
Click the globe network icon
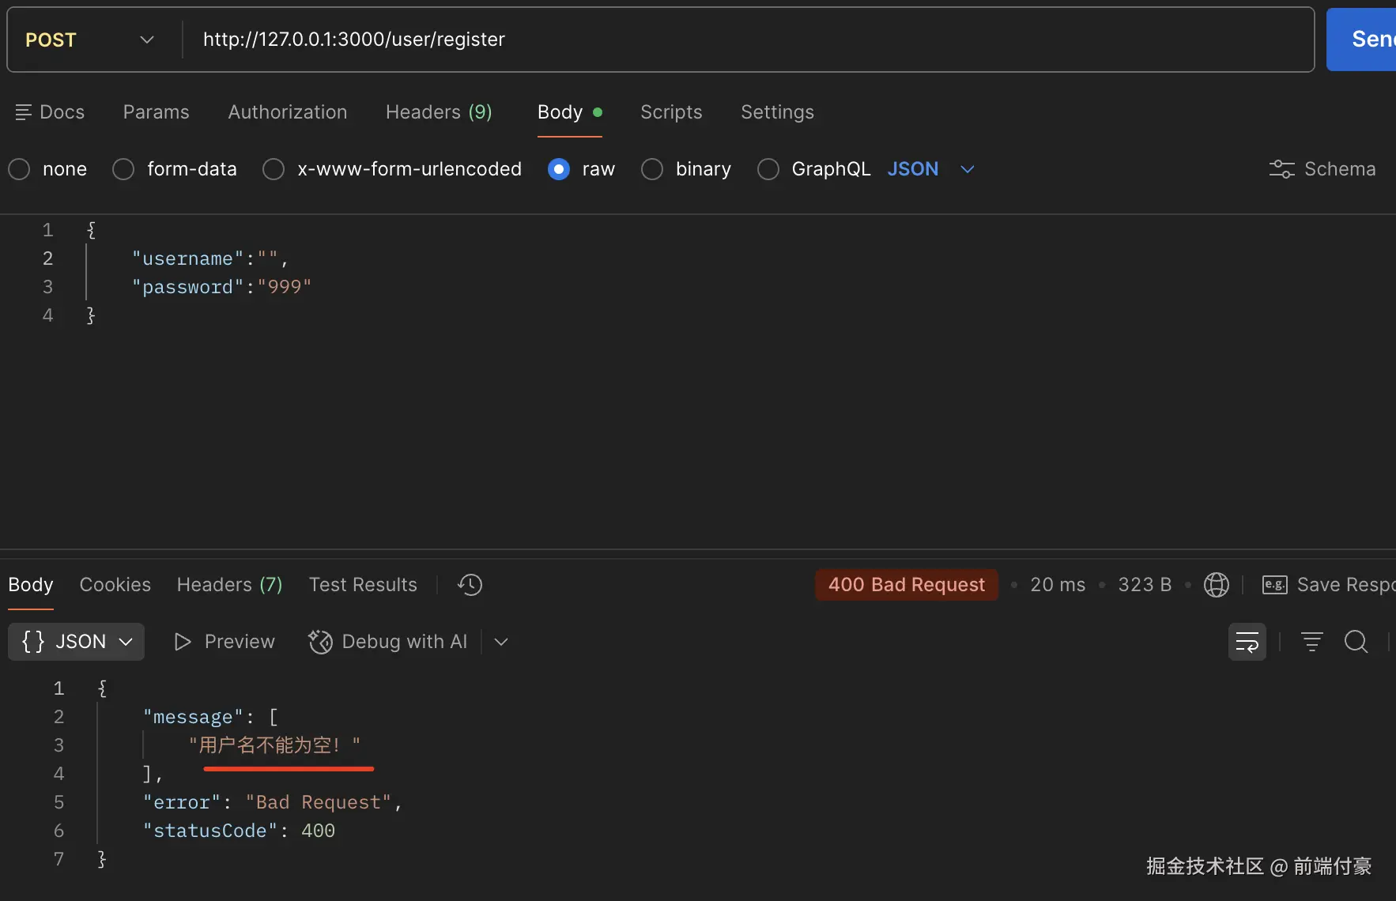tap(1216, 585)
